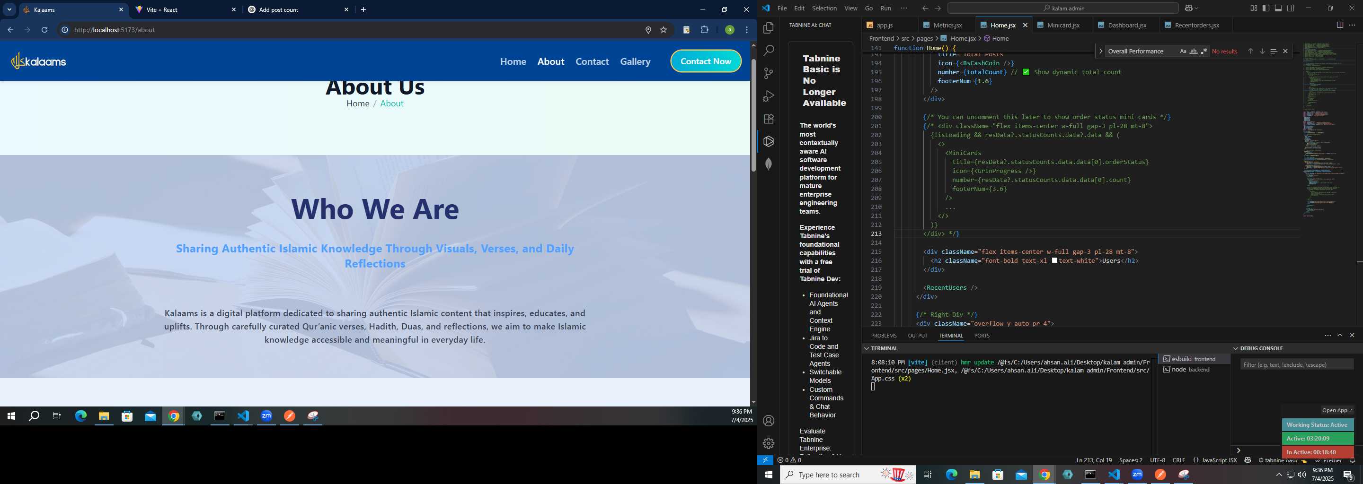Open the File menu in VS Code
Viewport: 1363px width, 484px height.
[781, 9]
